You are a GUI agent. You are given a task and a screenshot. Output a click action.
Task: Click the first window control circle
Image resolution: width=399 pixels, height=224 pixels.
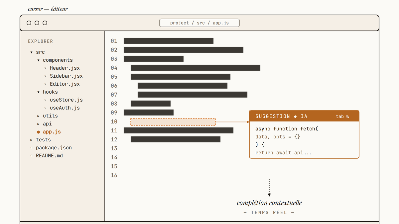(29, 23)
